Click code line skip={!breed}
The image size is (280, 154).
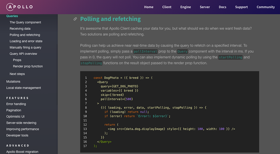(112, 95)
